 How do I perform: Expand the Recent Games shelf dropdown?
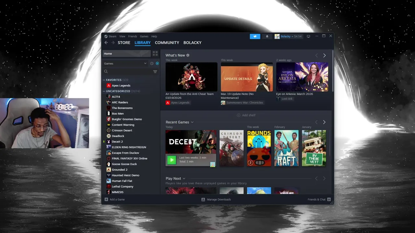pos(192,122)
